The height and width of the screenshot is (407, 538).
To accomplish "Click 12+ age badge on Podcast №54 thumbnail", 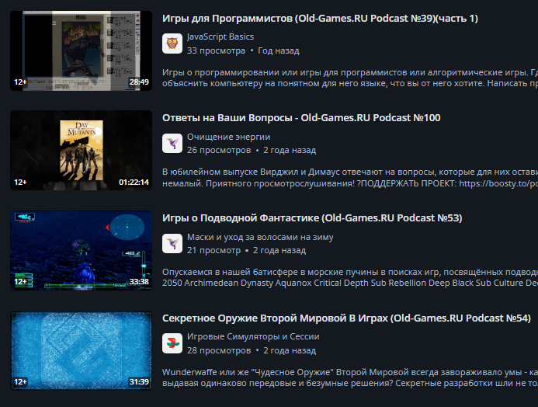I will (20, 381).
